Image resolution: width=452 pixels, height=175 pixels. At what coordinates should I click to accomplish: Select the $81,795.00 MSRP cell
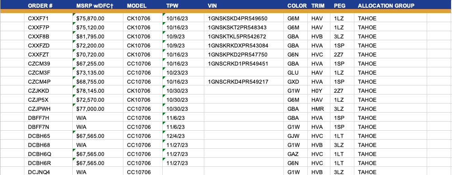coord(98,37)
